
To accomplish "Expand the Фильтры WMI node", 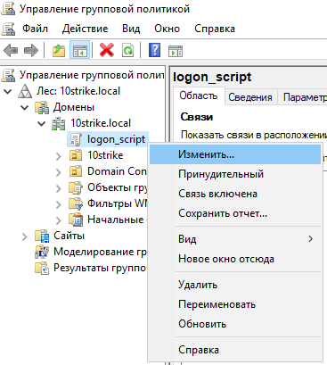I will click(x=59, y=204).
